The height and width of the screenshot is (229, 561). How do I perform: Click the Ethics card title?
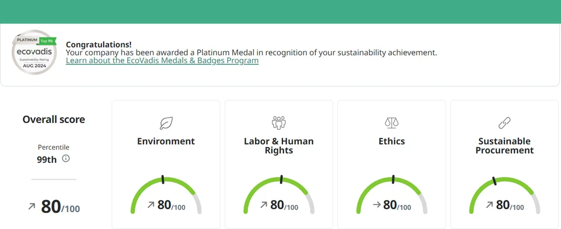point(391,141)
